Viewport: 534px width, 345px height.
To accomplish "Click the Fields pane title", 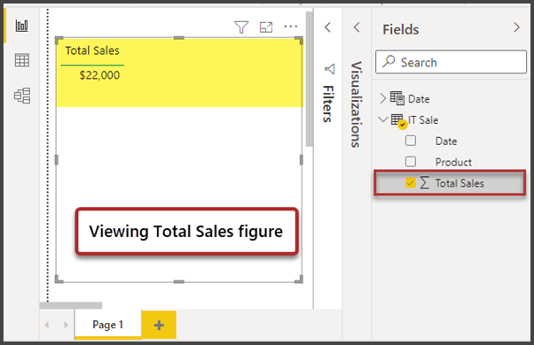I will pyautogui.click(x=401, y=29).
